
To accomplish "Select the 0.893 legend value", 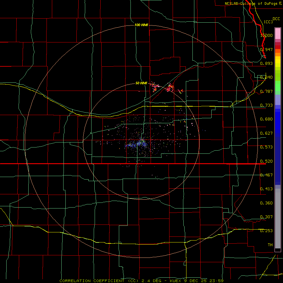I will coord(266,63).
